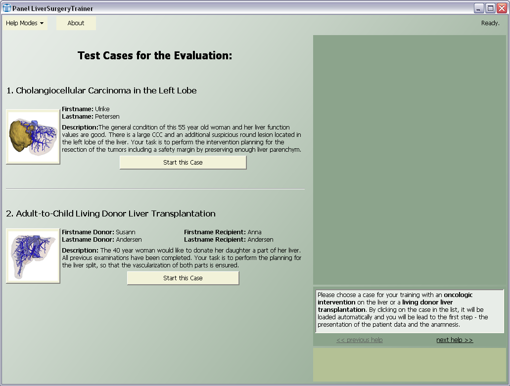Click the Adult-to-Child Living Donor heading
Screen dimensions: 510x386
point(111,214)
